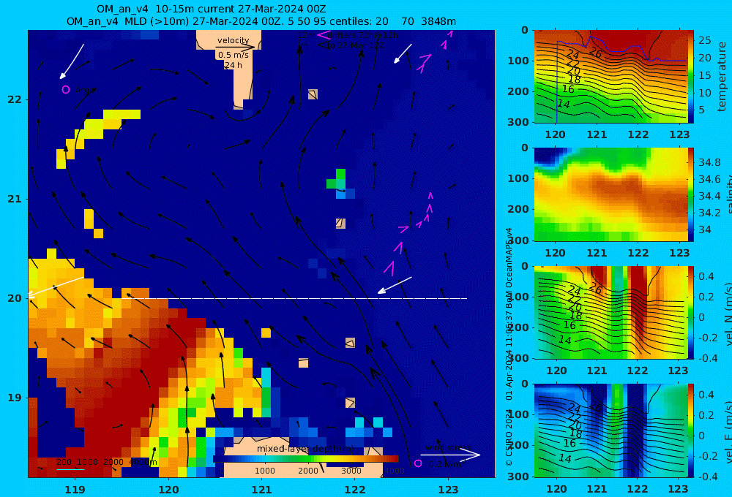Click longitude tick 122 on main map
The image size is (732, 497).
[x=355, y=490]
